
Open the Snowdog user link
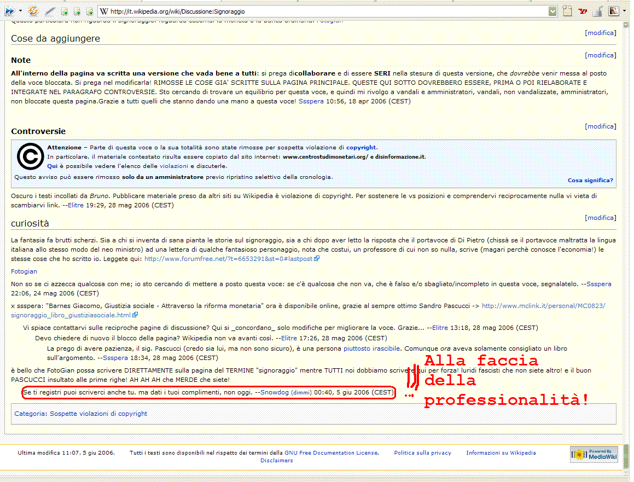[275, 392]
